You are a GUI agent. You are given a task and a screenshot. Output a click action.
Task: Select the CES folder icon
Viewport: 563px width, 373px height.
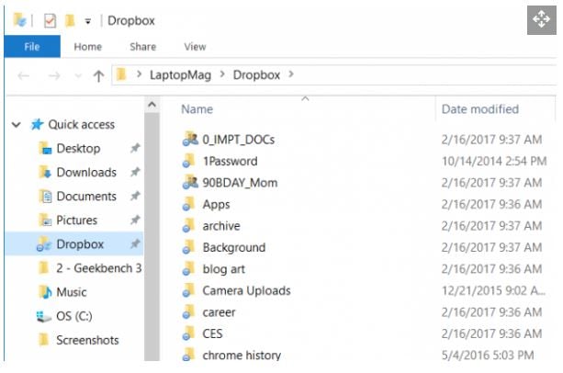pyautogui.click(x=188, y=333)
